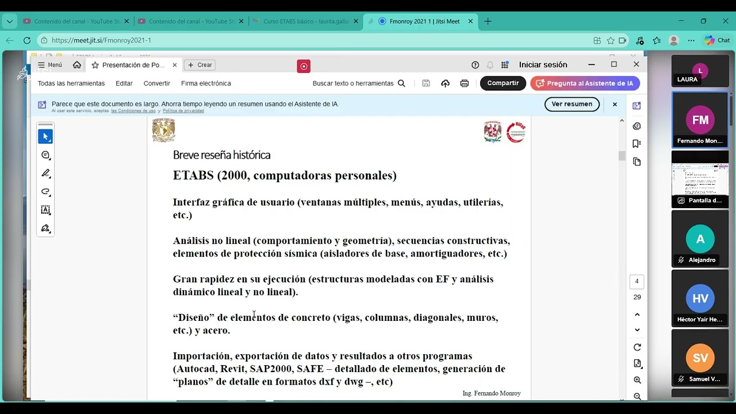Click the Compartir button
The image size is (736, 414).
click(x=503, y=83)
